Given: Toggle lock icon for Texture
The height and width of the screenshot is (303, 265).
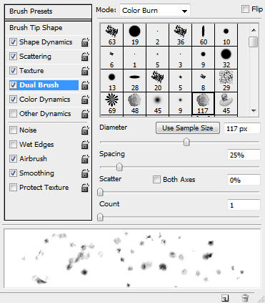Looking at the screenshot, I should 85,71.
